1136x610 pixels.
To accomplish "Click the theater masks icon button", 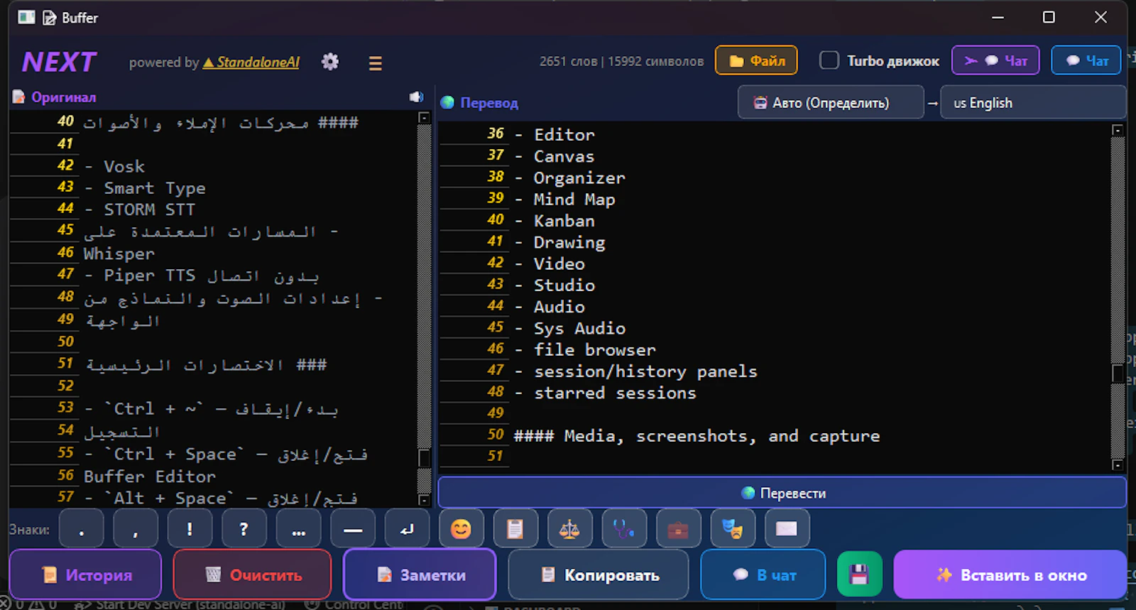I will pos(733,529).
